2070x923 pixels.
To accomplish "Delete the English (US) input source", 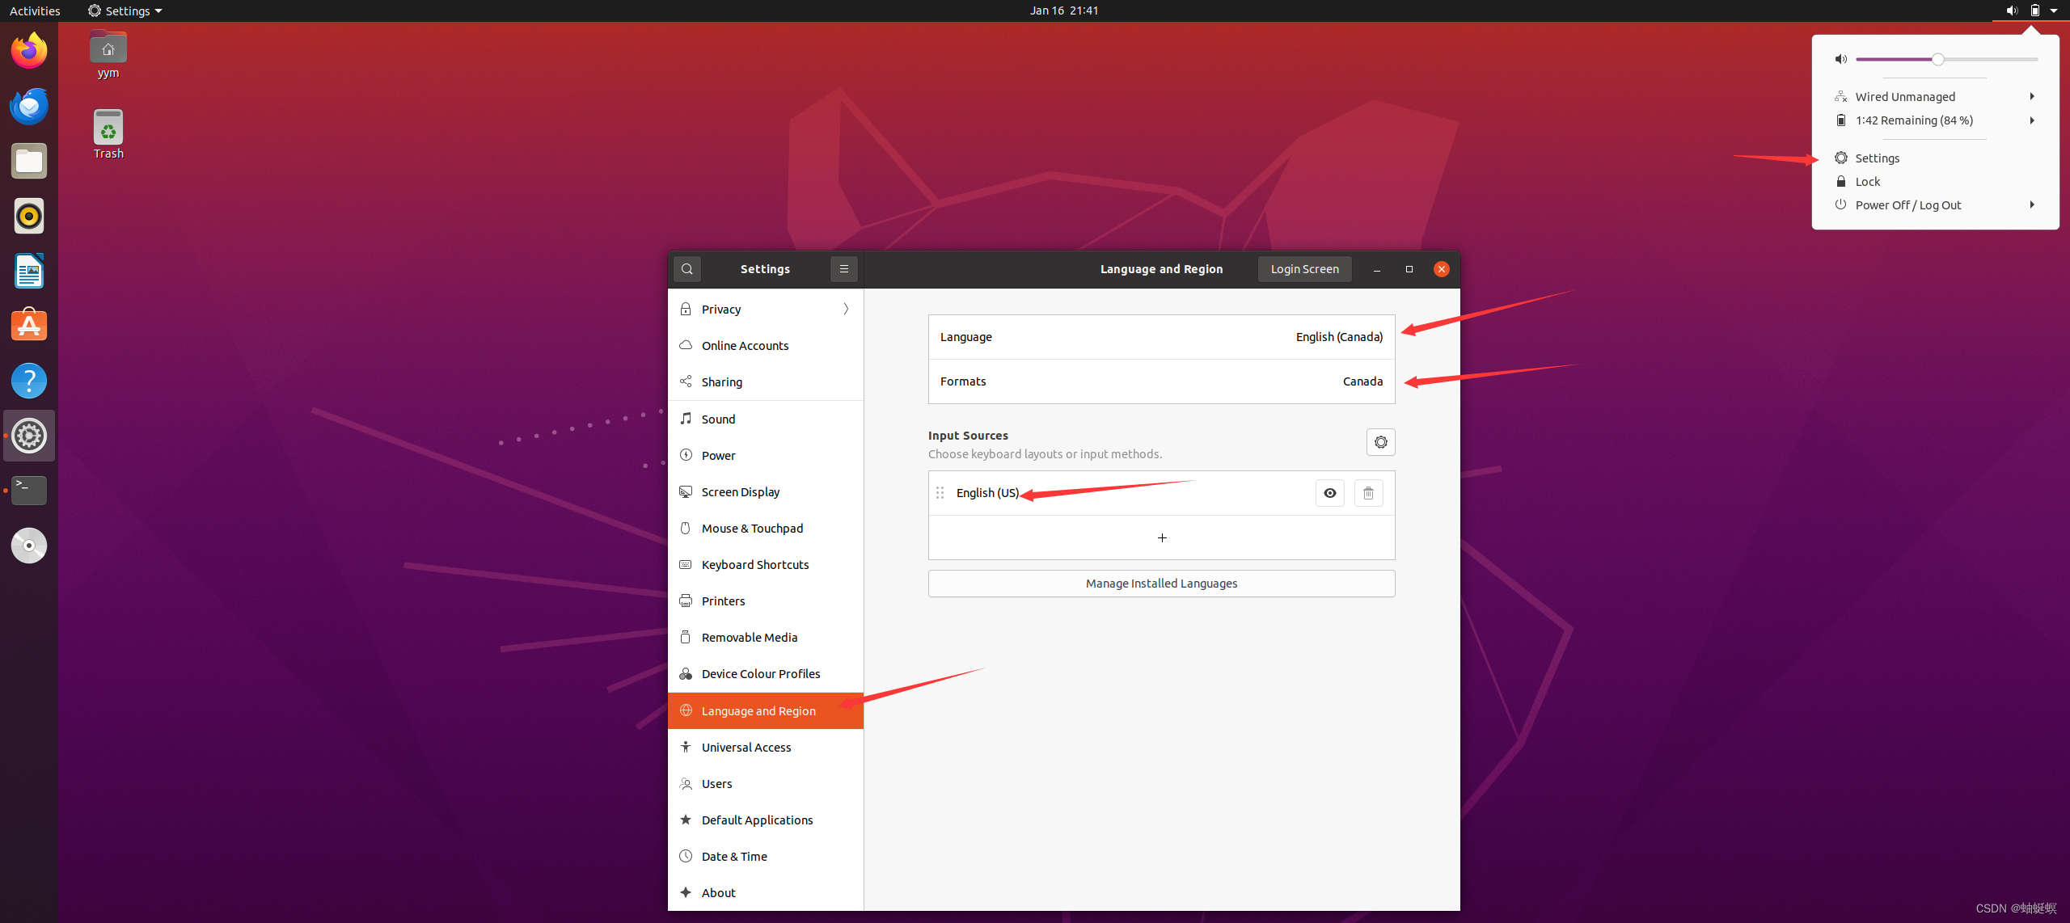I will point(1368,493).
